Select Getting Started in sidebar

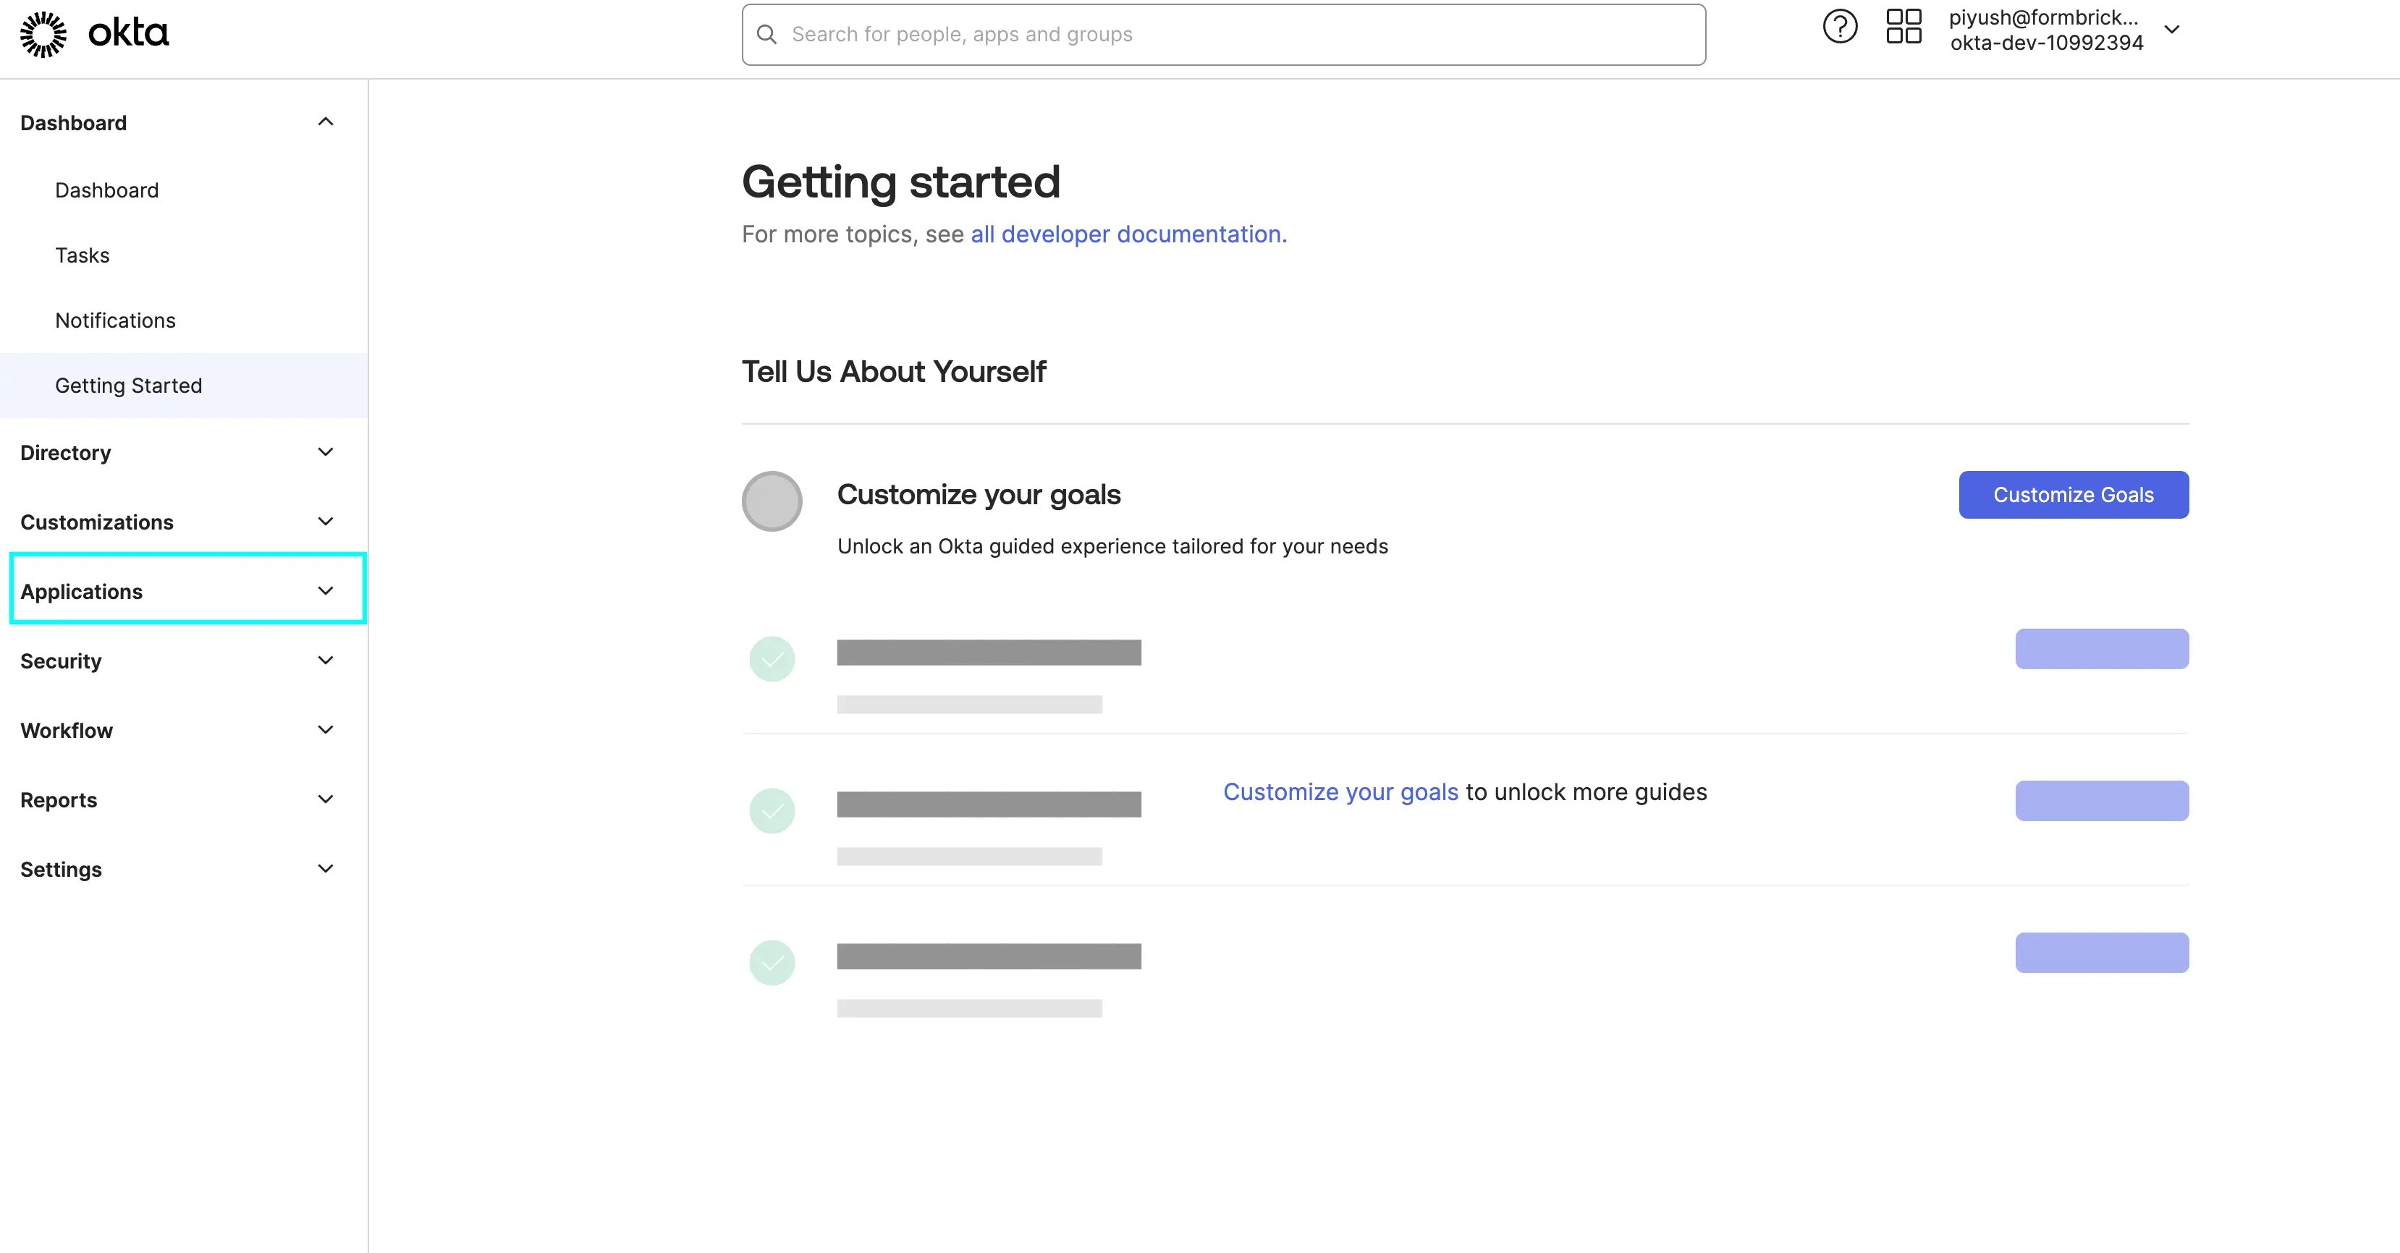click(x=129, y=386)
